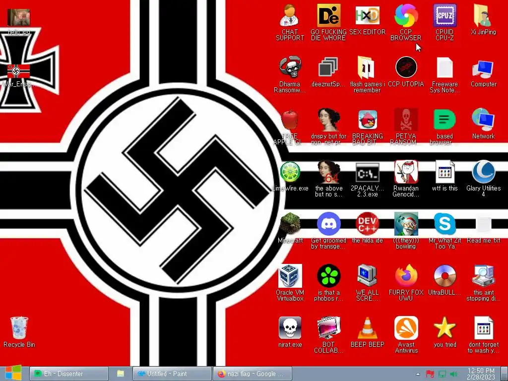This screenshot has height=381, width=508.
Task: Switch to Eh - Dissenter taskbar window
Action: click(68, 374)
